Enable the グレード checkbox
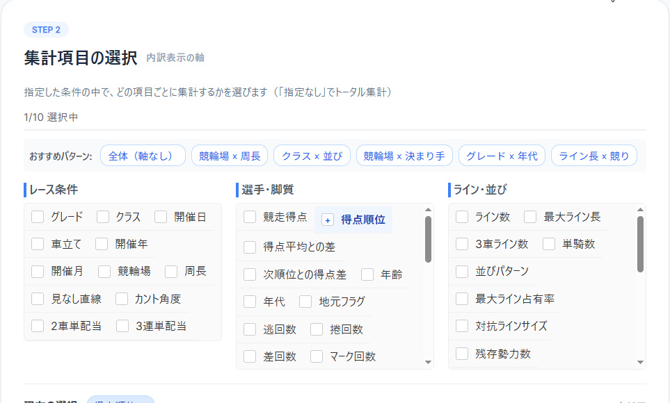The width and height of the screenshot is (670, 403). point(38,217)
